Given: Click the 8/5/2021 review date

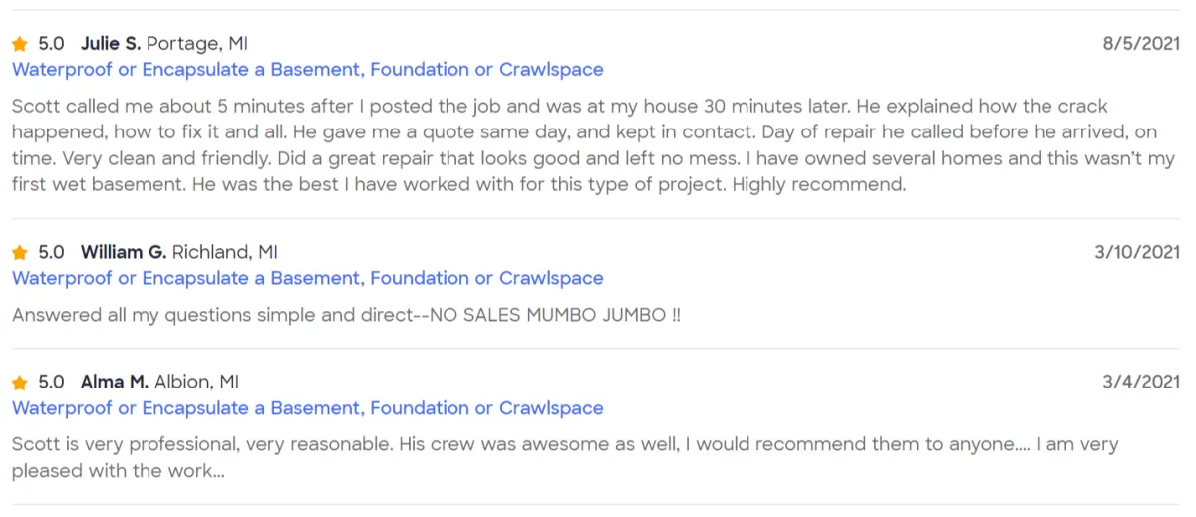Looking at the screenshot, I should pos(1141,44).
